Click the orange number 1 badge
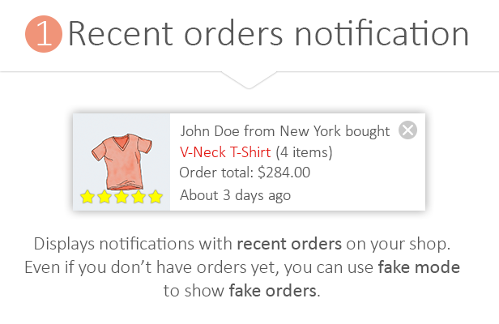 pyautogui.click(x=44, y=34)
